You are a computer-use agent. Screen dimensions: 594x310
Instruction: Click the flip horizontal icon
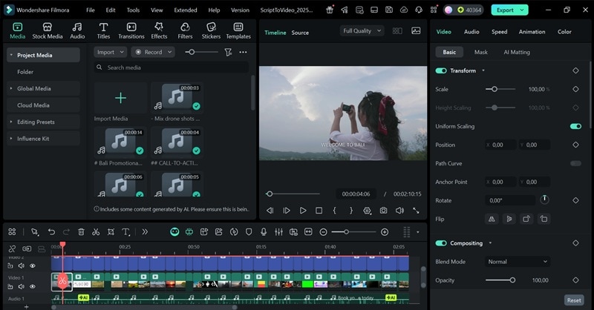492,219
